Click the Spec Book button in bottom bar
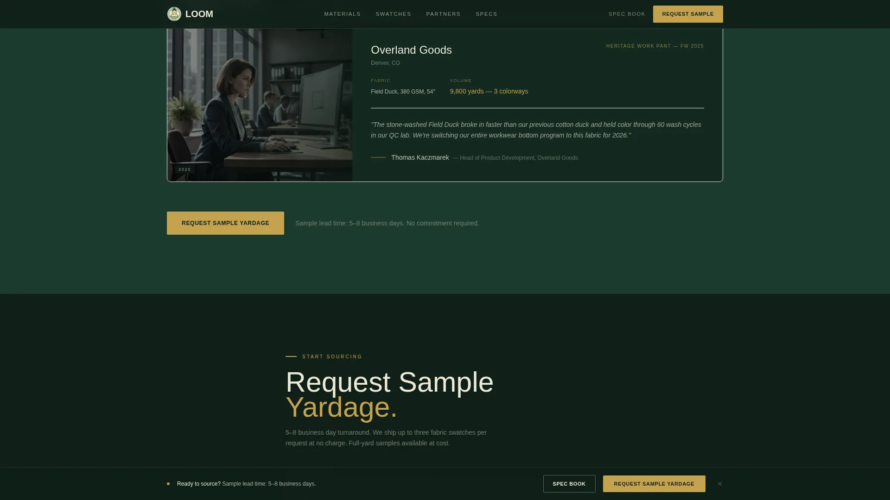The width and height of the screenshot is (890, 500). tap(569, 484)
